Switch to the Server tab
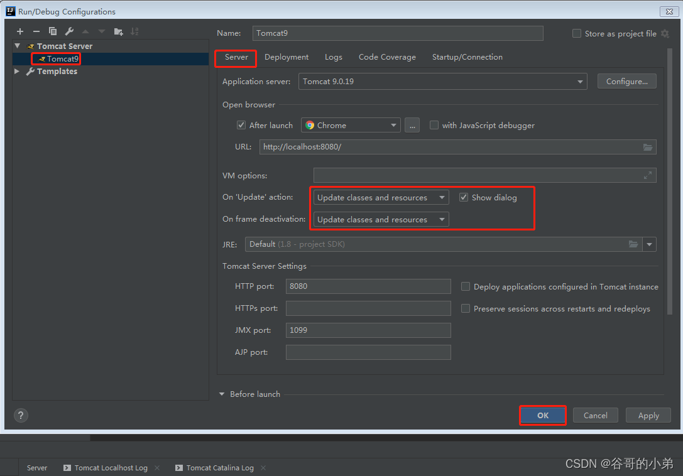 pyautogui.click(x=236, y=57)
